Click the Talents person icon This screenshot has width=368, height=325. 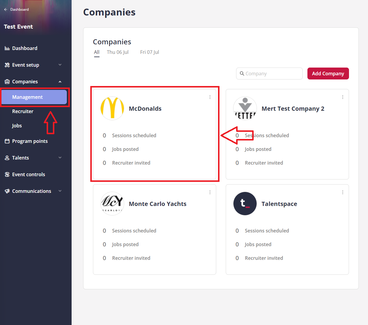click(7, 158)
